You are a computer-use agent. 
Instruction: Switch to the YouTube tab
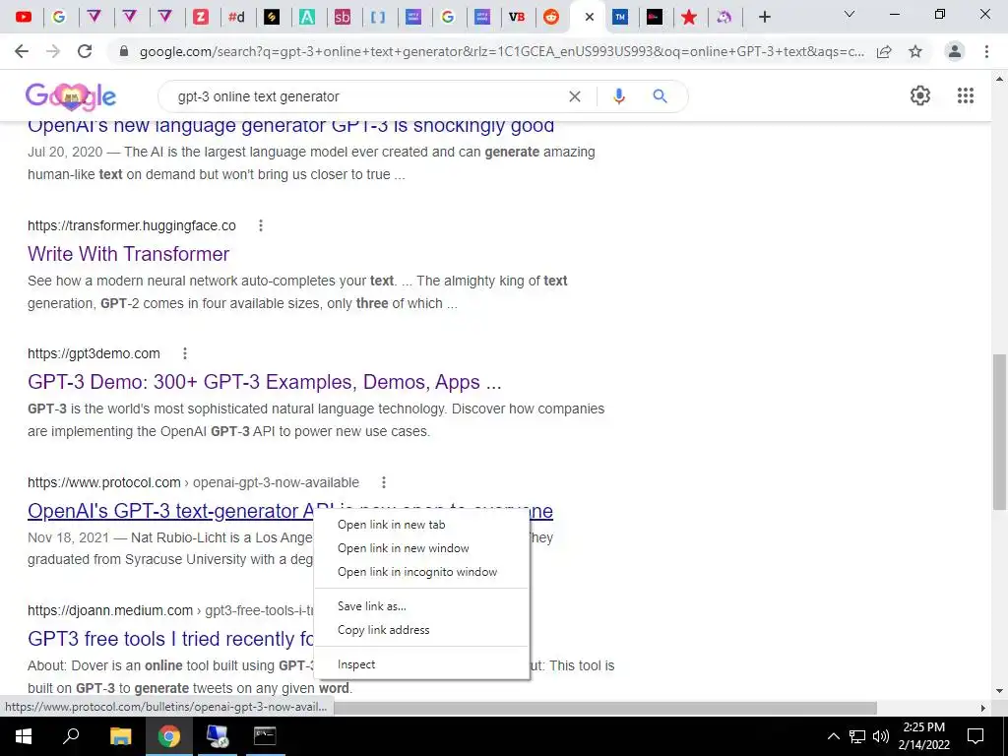24,17
